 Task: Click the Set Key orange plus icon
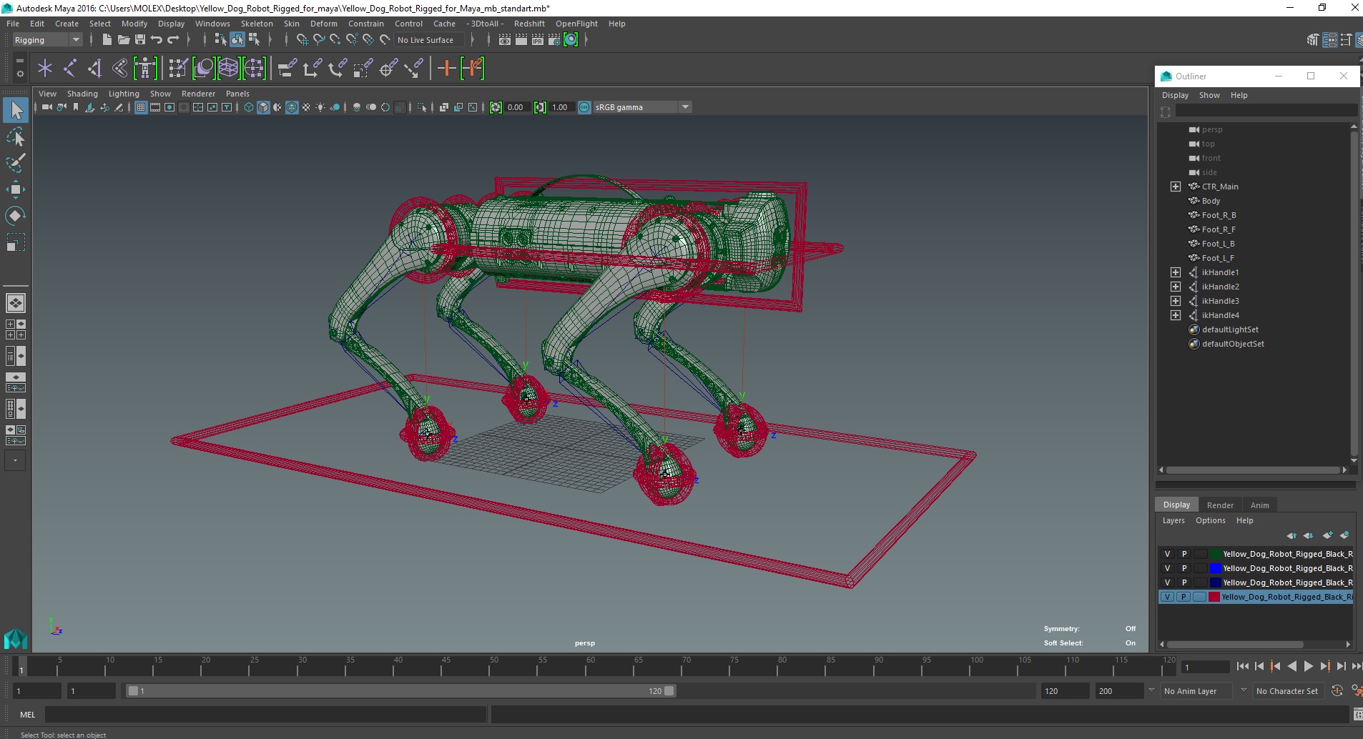[447, 69]
